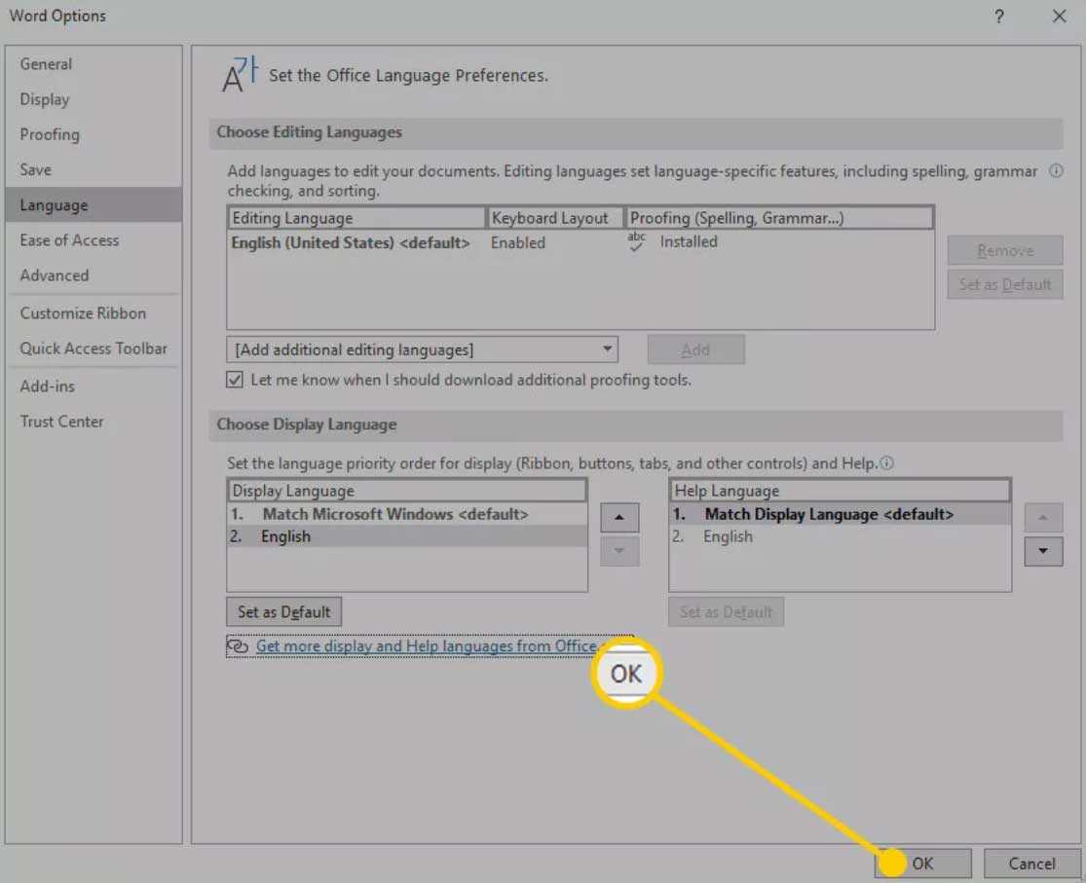1086x883 pixels.
Task: Click OK to confirm language settings
Action: pos(922,863)
